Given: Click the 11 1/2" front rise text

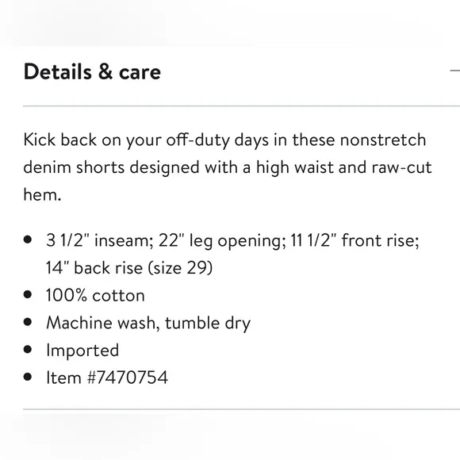Looking at the screenshot, I should (x=355, y=240).
